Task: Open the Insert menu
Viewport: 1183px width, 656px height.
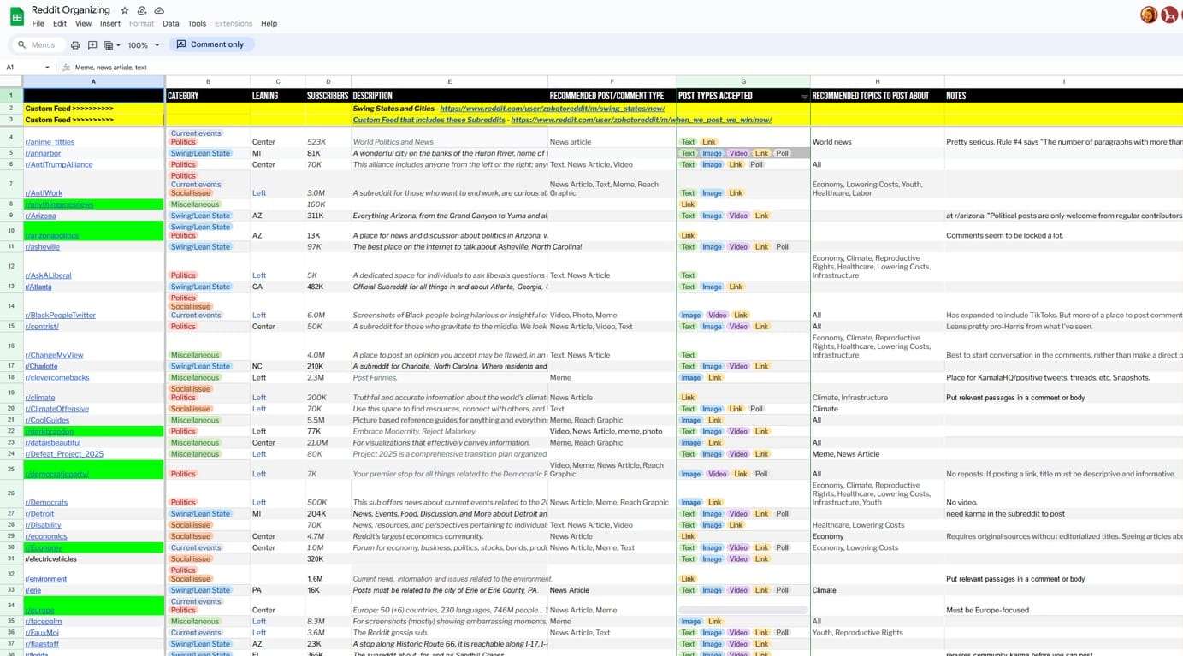Action: click(x=110, y=24)
